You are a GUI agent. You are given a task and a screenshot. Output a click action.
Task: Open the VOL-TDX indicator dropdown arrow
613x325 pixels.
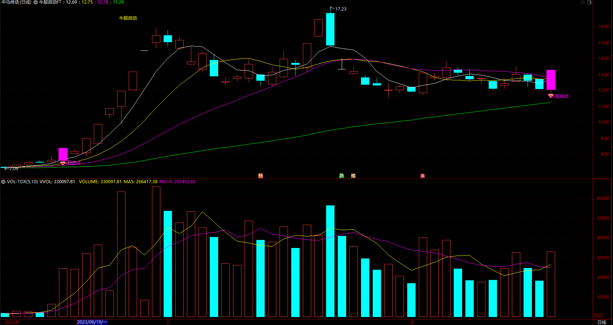coord(3,181)
